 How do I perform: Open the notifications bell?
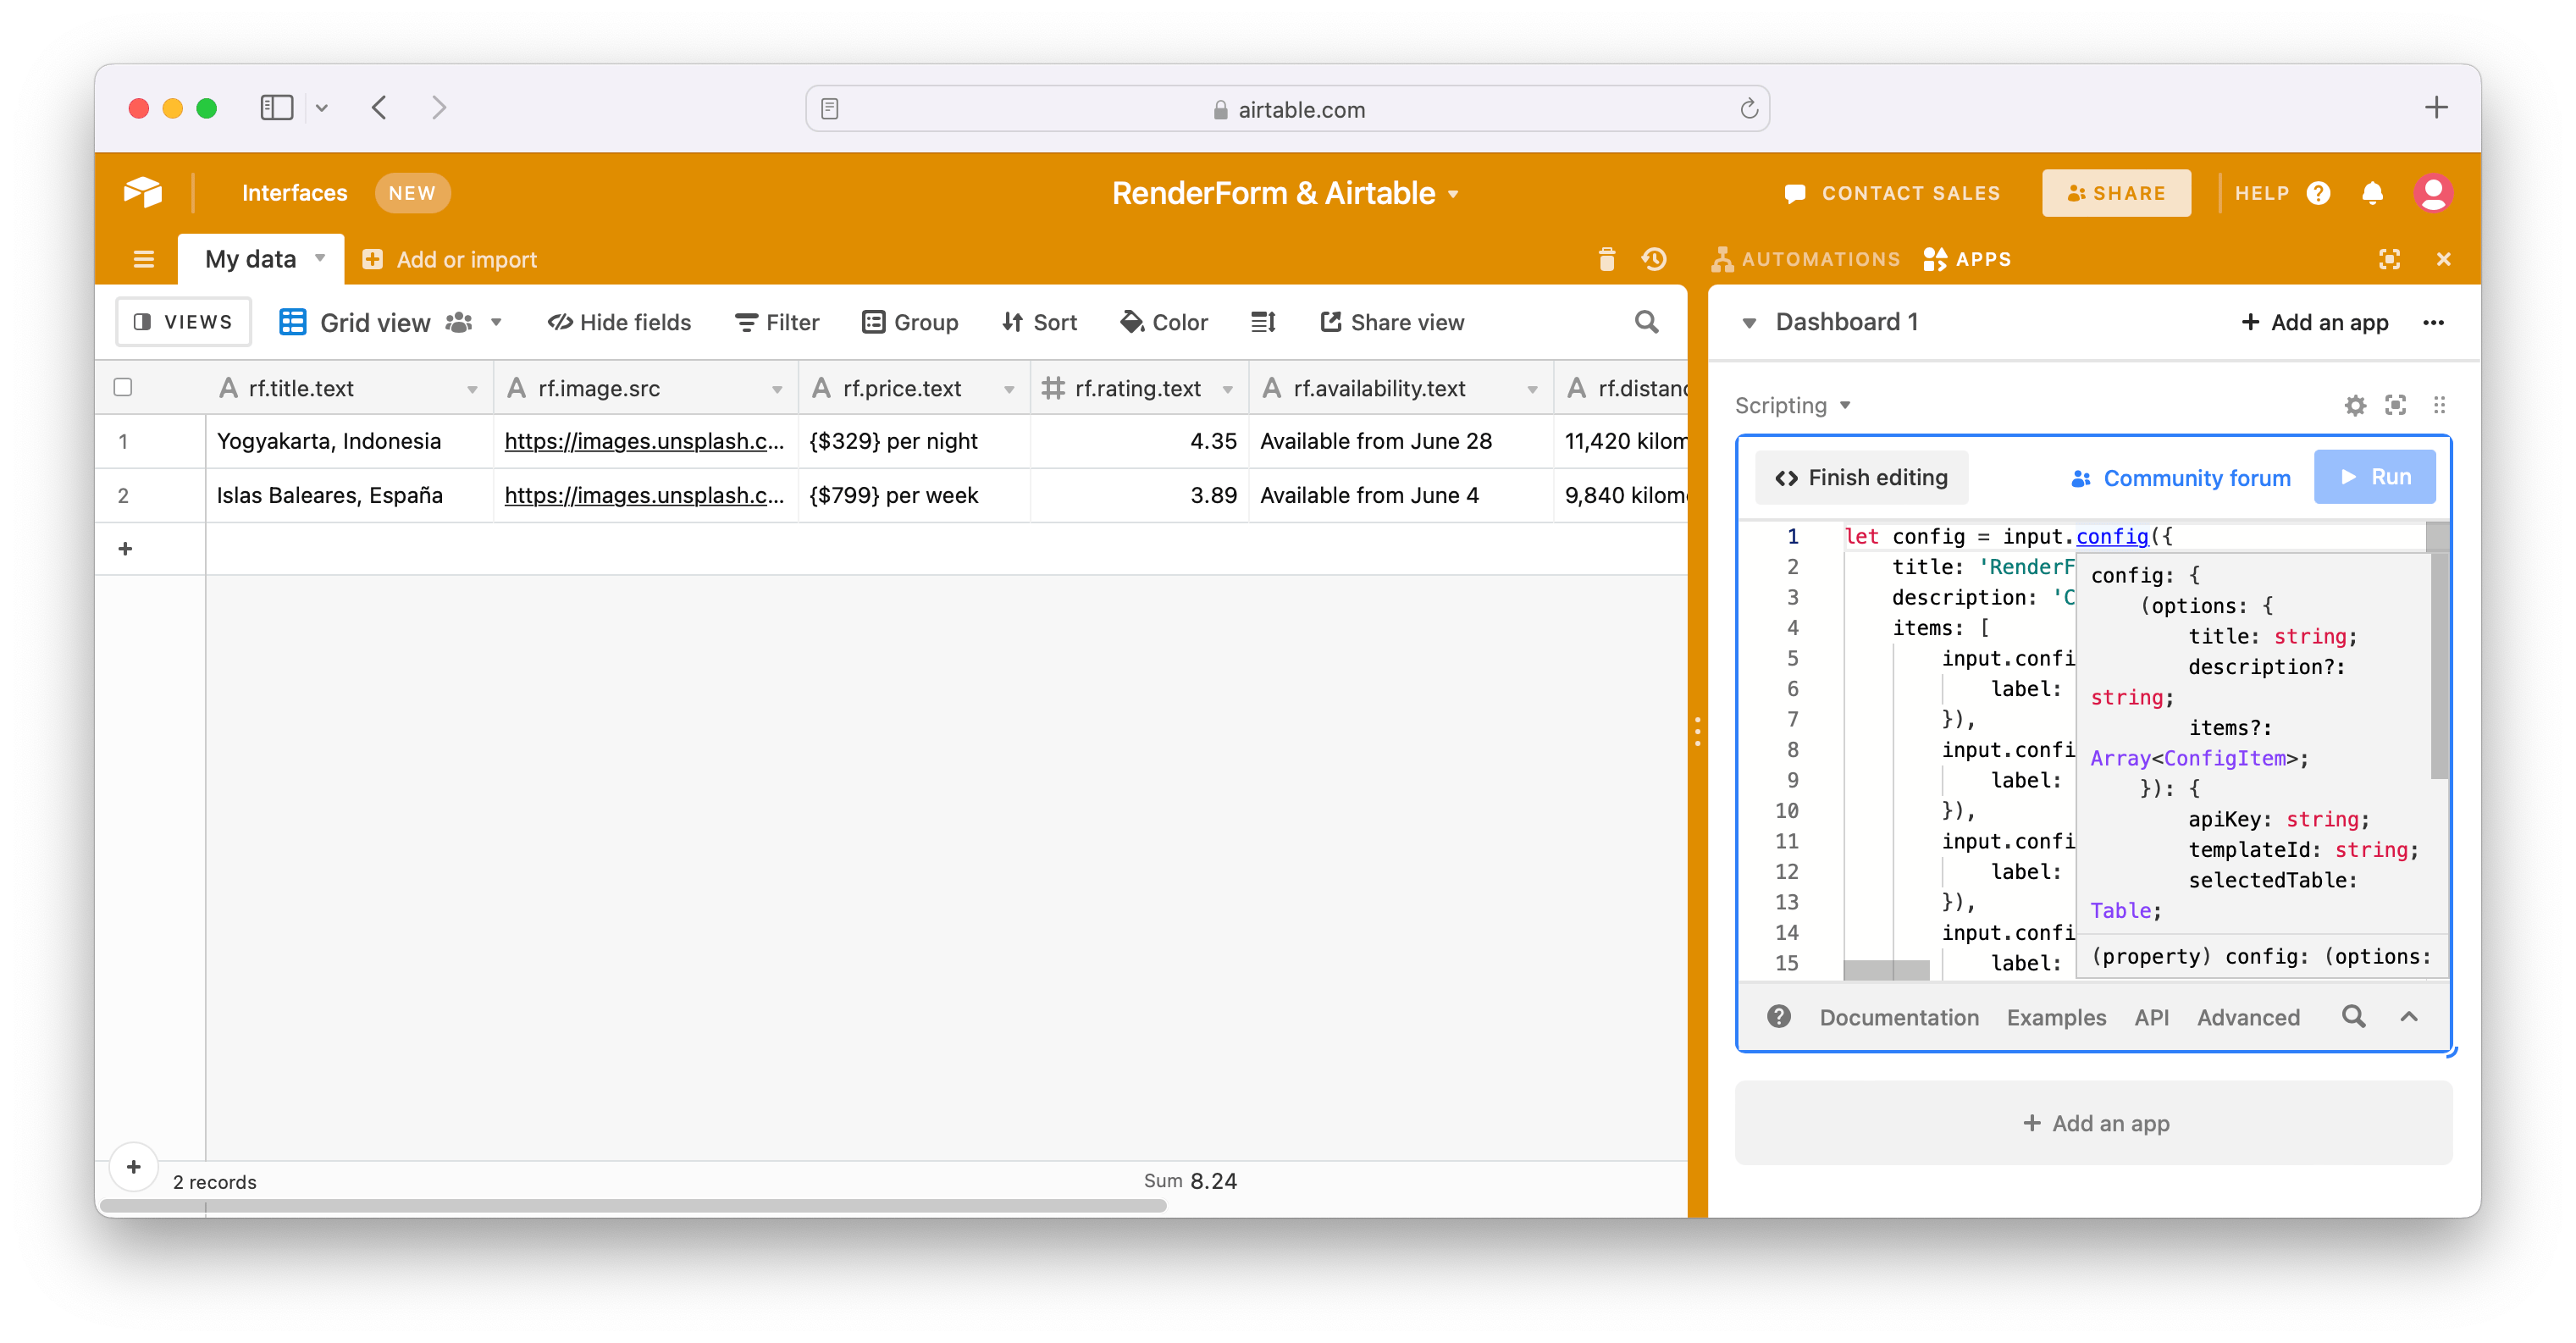2372,193
